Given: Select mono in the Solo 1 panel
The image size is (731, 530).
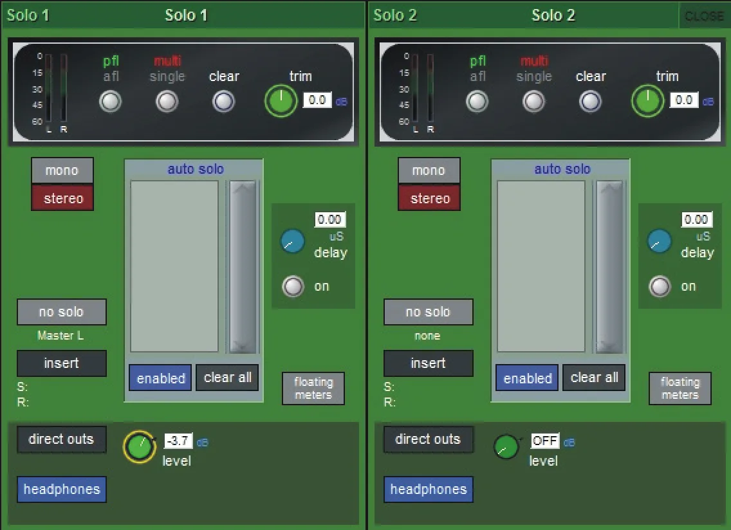Looking at the screenshot, I should point(62,170).
